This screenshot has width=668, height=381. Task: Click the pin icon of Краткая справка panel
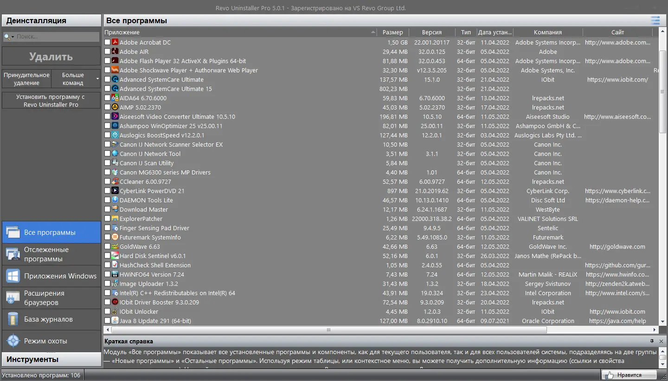652,341
